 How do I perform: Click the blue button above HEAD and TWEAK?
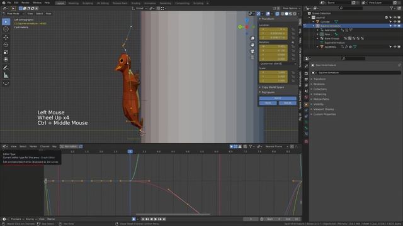(278, 99)
